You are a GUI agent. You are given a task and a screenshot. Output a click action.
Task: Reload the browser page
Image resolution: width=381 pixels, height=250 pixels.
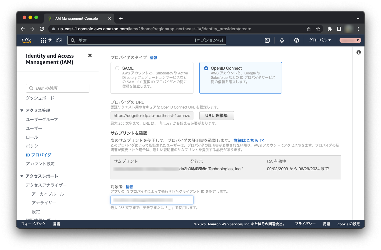click(42, 29)
